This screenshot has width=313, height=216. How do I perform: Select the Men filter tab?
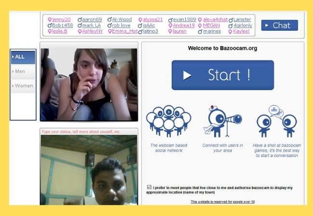tap(23, 72)
